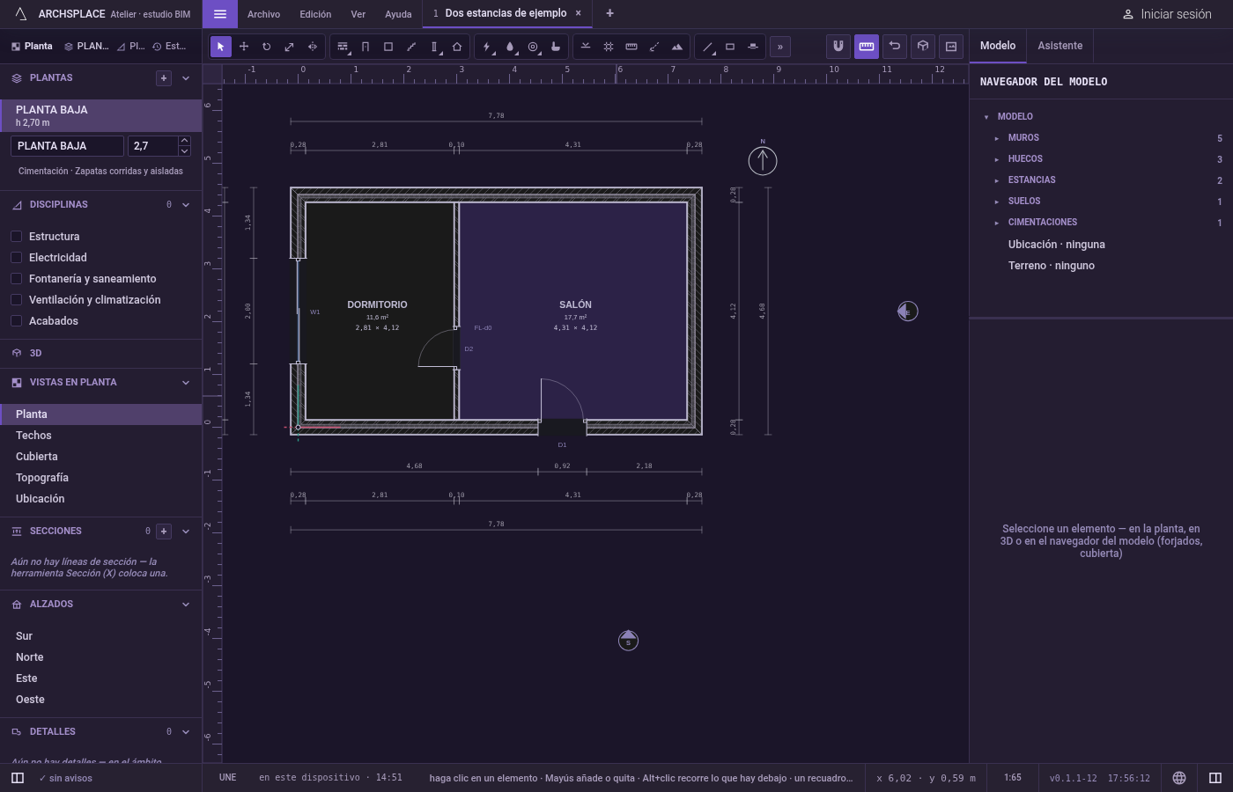Select the plumbing water drop tool
The height and width of the screenshot is (792, 1233).
click(510, 47)
